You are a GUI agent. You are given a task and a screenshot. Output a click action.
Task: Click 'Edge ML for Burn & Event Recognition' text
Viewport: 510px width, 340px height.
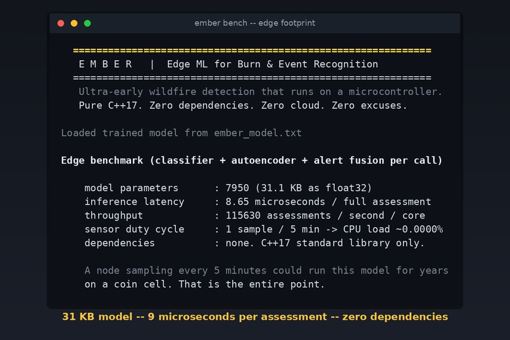(x=273, y=64)
